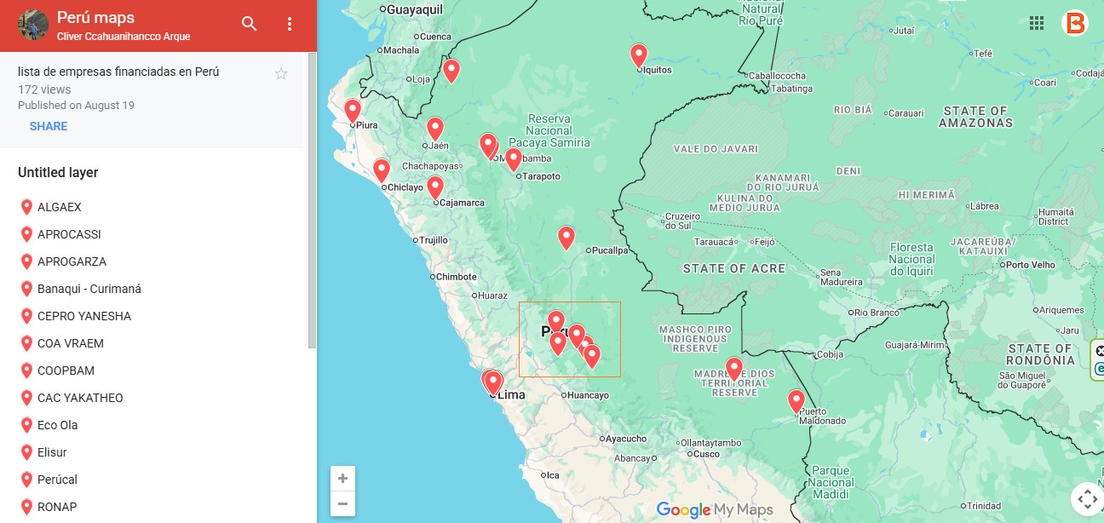Select the COA VRAEM place entry
1104x523 pixels.
coord(70,343)
